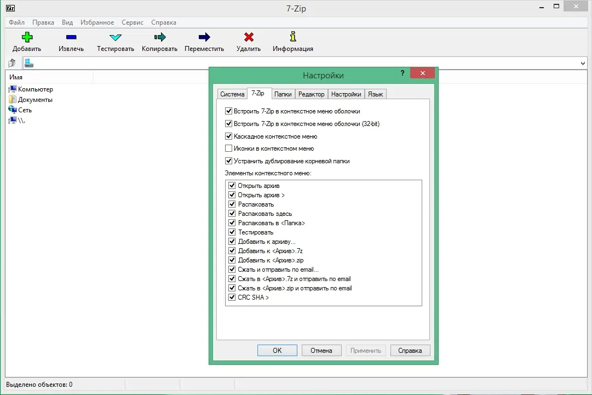Click the Сеть network icon
The image size is (592, 395).
13,110
